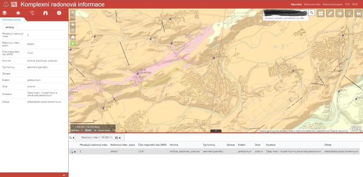Viewport: 363px width, 177px height.
Task: Open the print map tool
Action: click(358, 14)
